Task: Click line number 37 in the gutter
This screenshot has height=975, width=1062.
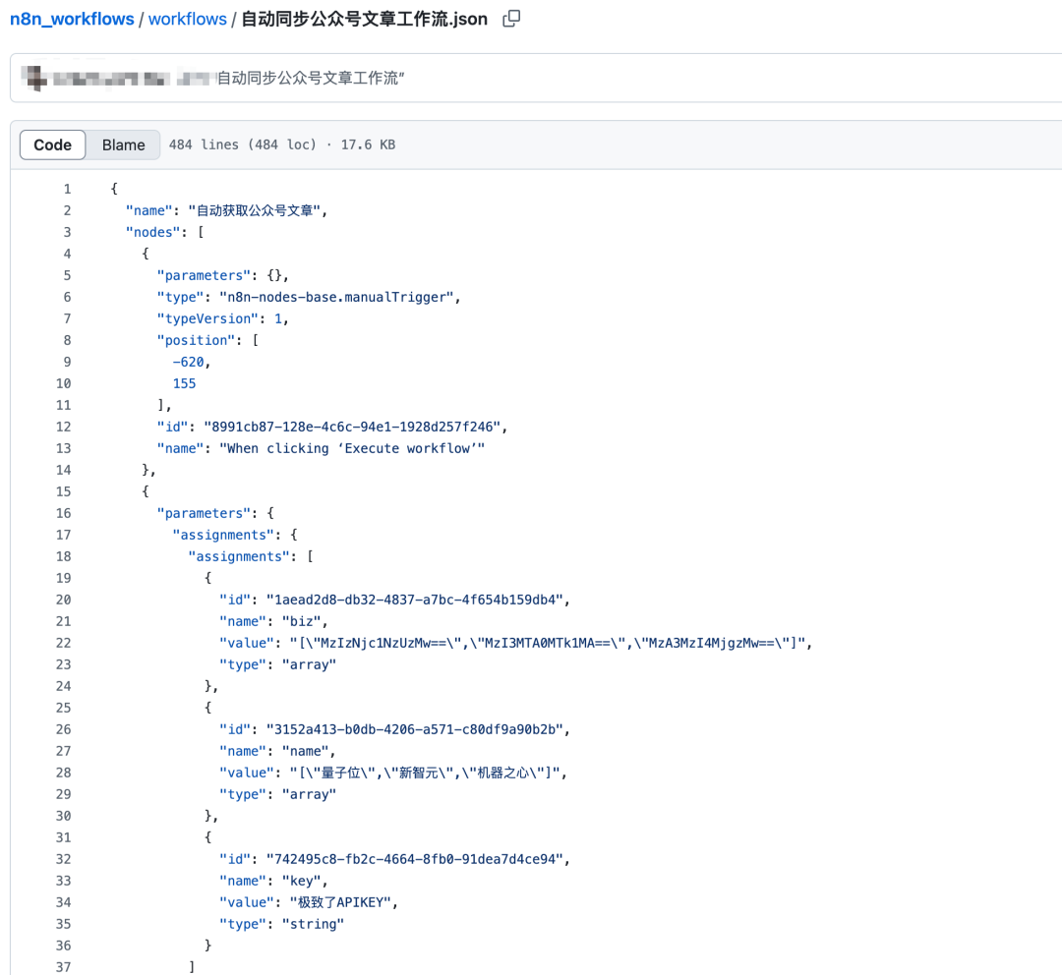Action: coord(63,967)
